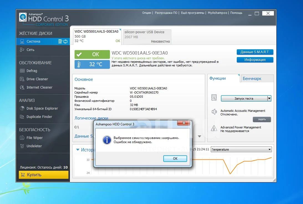Screen dimensions: 303x204
Task: Click the license days remaining text
Action: click(44, 167)
